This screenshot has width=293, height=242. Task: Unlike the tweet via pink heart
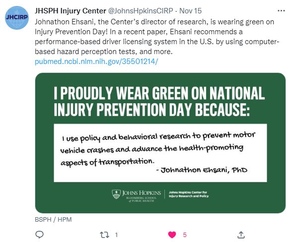172,235
